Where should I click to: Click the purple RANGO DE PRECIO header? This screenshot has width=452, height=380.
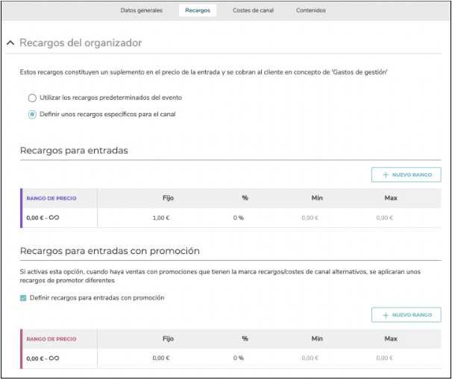pos(51,198)
